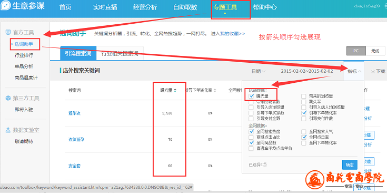The image size is (387, 193).
Task: Open the 首页 nav item
Action: (65, 7)
